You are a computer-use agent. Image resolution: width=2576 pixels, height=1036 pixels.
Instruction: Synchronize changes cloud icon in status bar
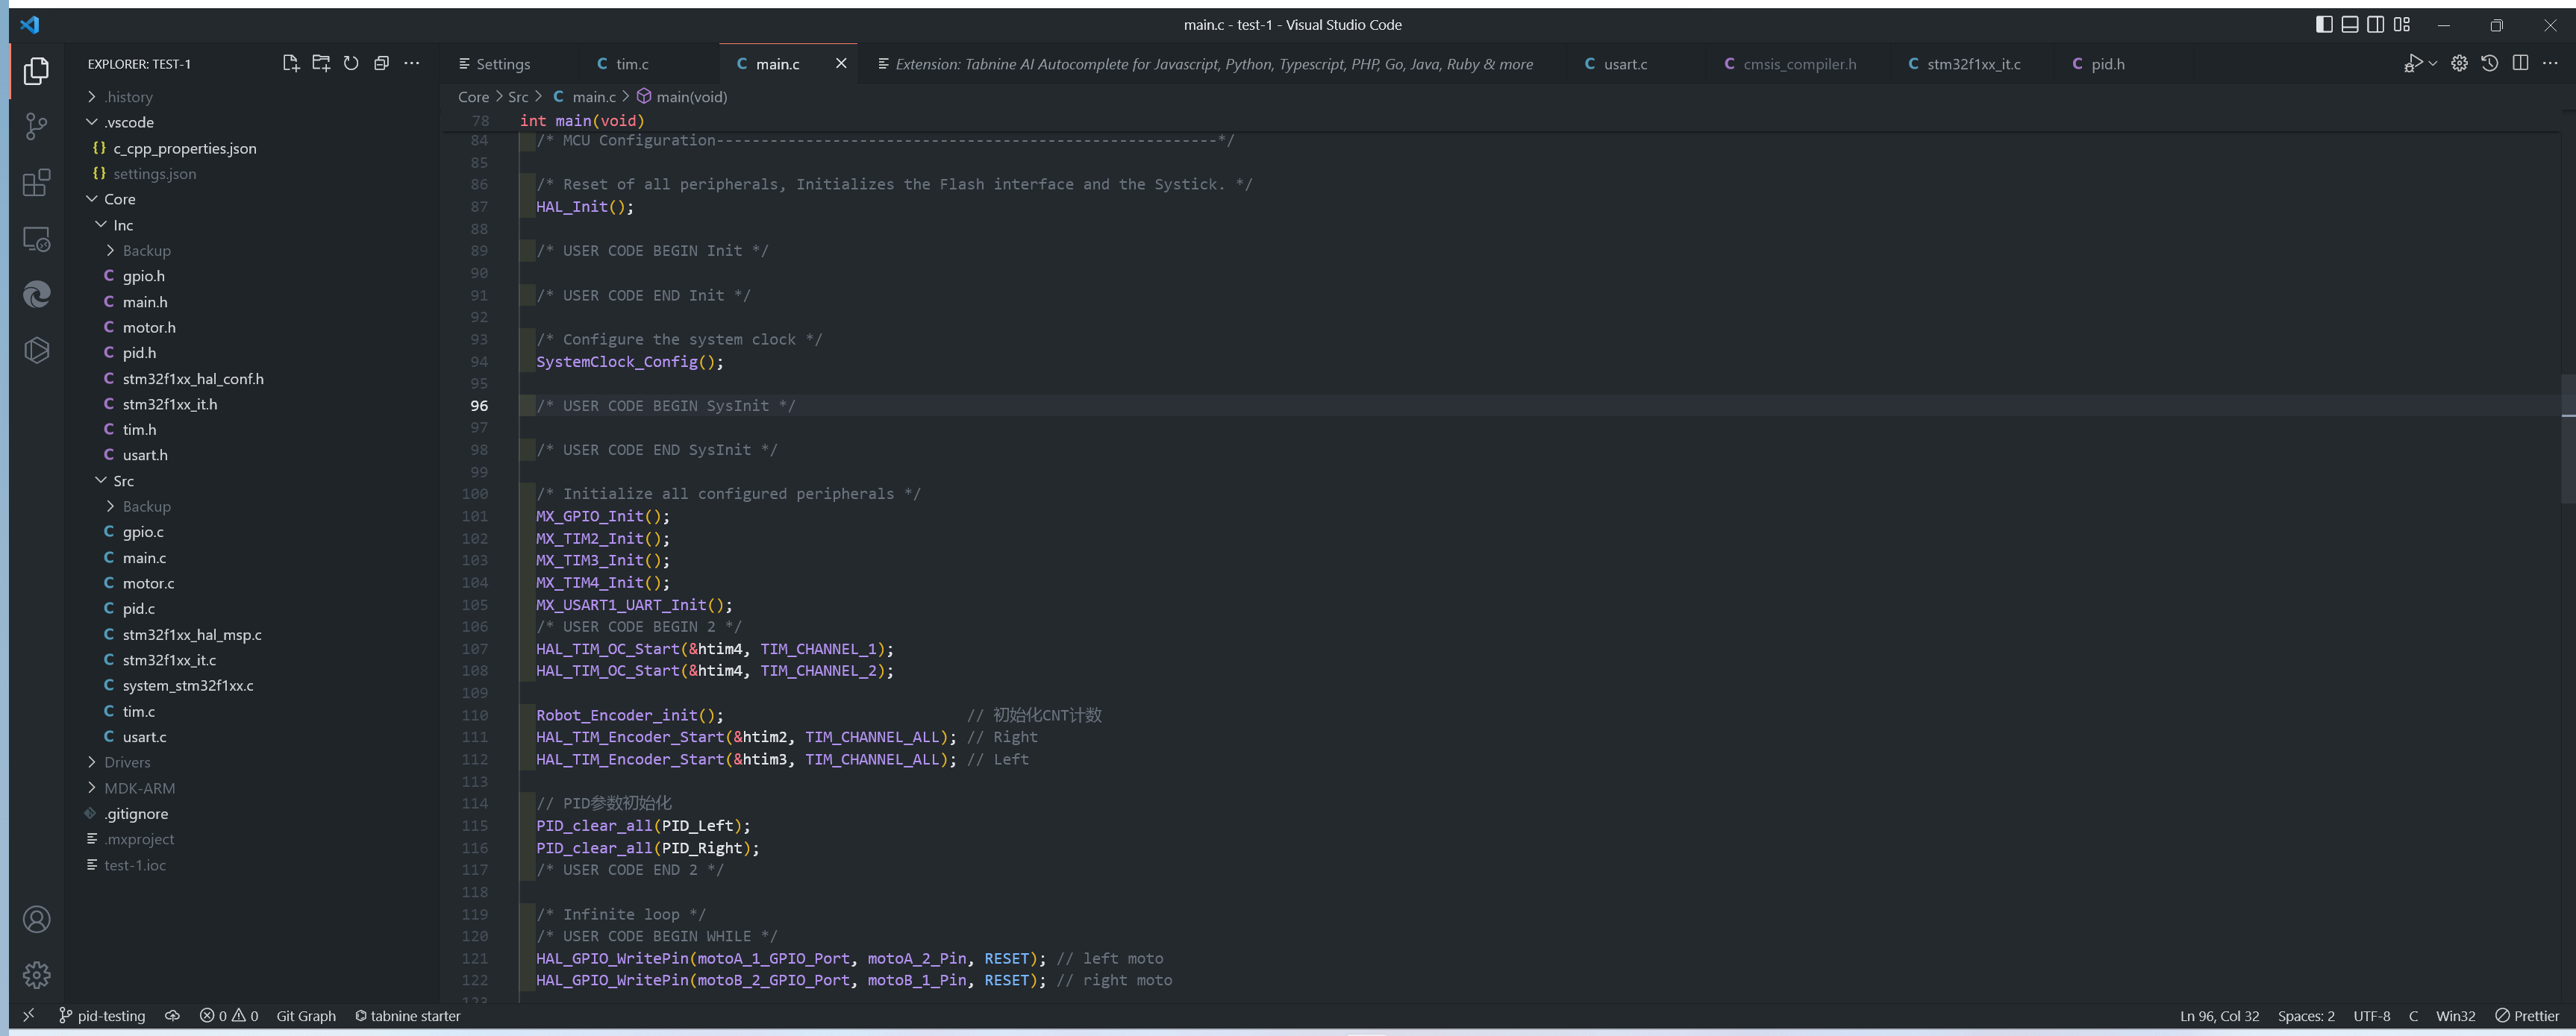172,1015
